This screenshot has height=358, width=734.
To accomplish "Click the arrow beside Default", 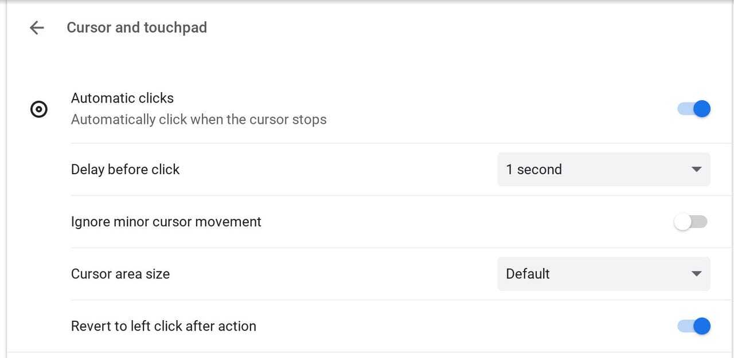I will point(696,274).
